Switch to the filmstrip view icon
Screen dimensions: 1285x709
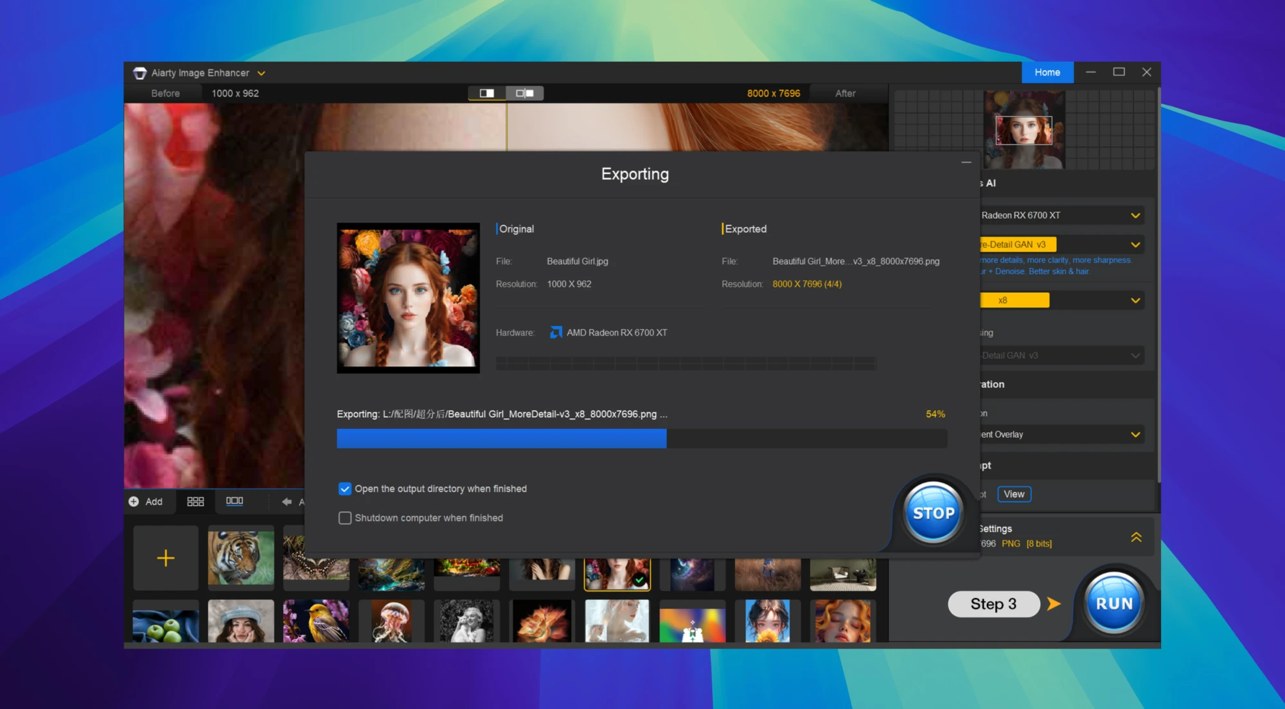235,501
